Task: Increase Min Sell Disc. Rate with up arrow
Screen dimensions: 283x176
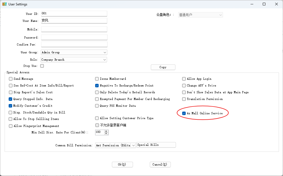Action: pyautogui.click(x=106, y=131)
